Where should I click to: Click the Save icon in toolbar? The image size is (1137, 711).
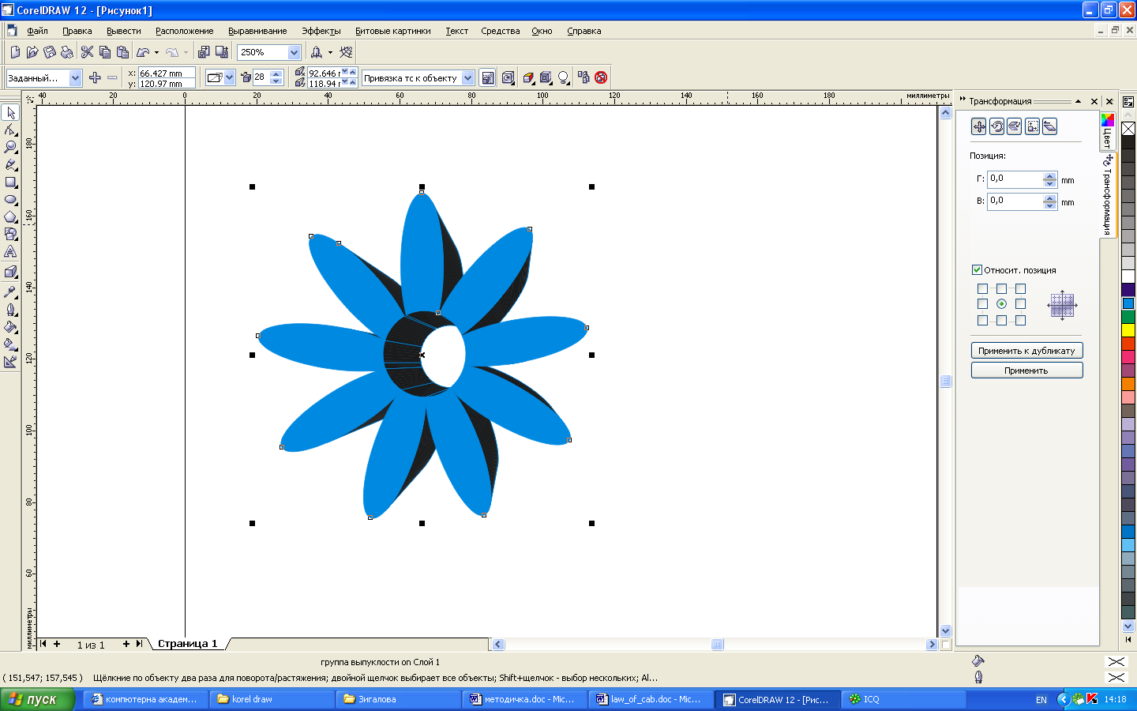click(50, 52)
